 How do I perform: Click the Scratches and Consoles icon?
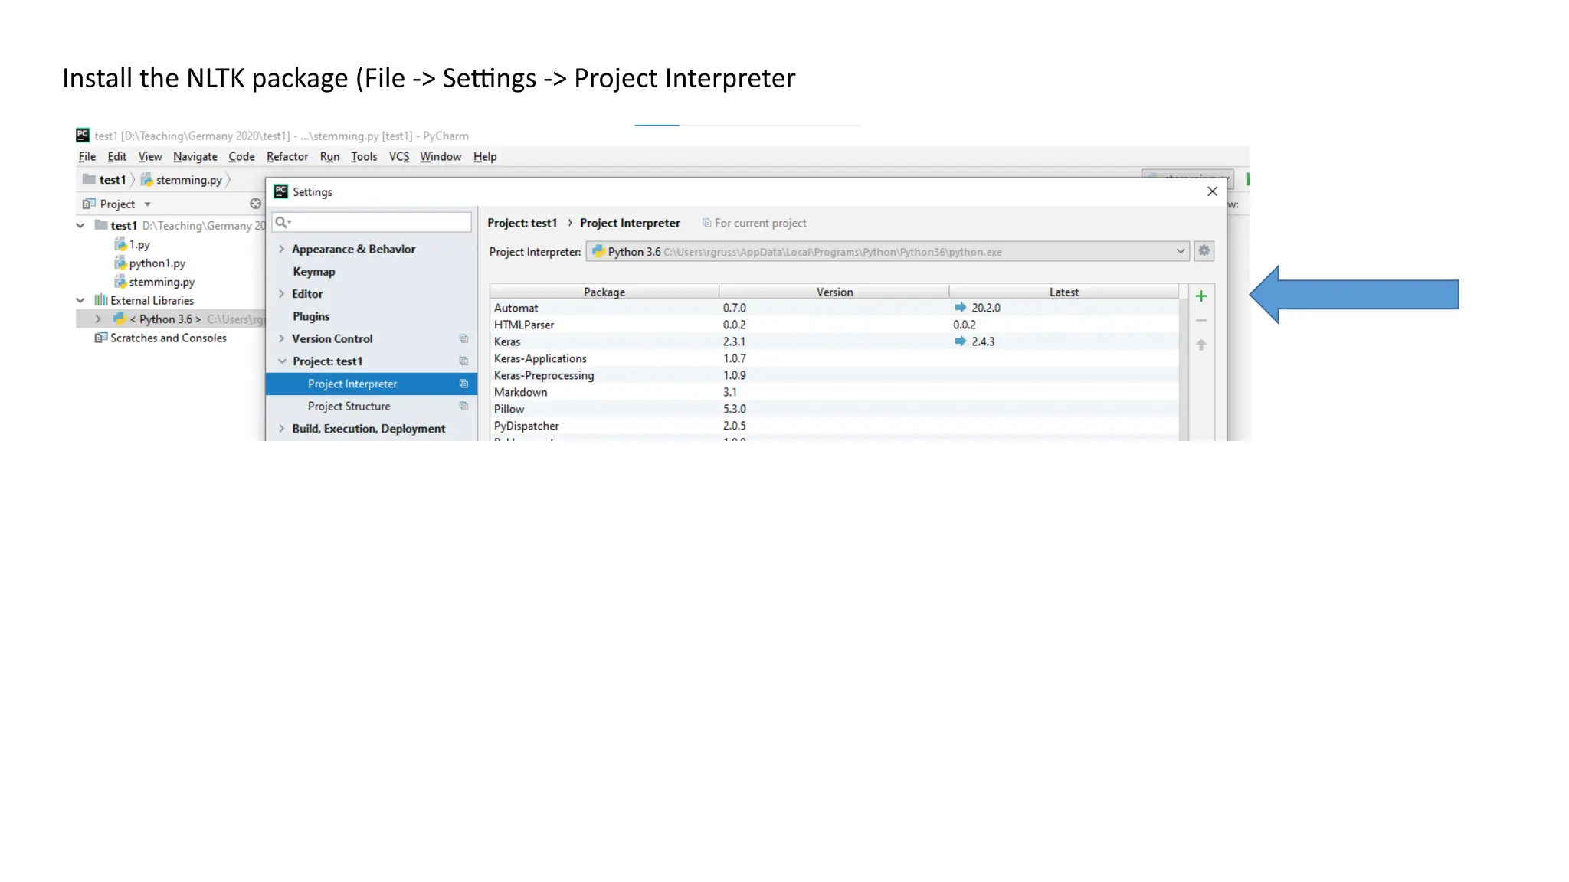(100, 338)
